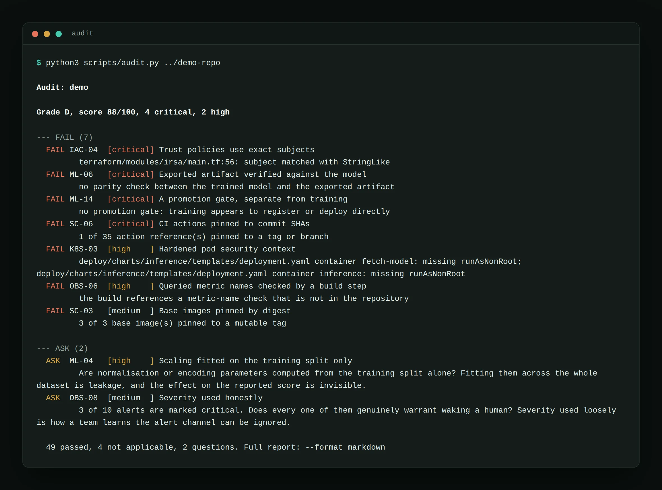
Task: Click the FAIL IAC-04 check row
Action: [x=180, y=150]
